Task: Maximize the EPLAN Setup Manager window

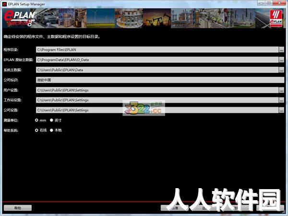Action: [269, 3]
